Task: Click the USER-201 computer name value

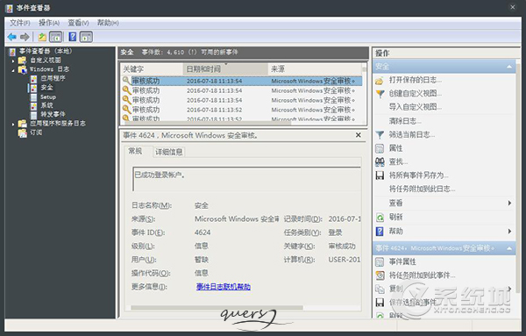Action: pos(345,260)
